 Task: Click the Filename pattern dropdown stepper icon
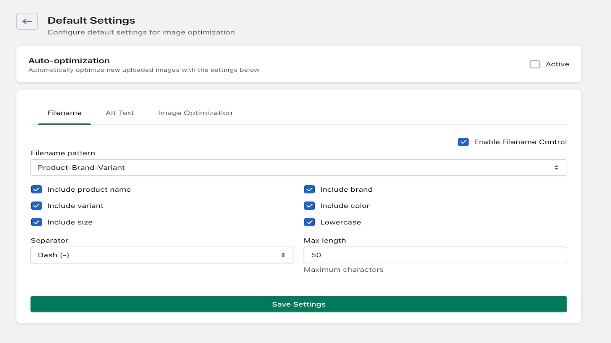(556, 167)
